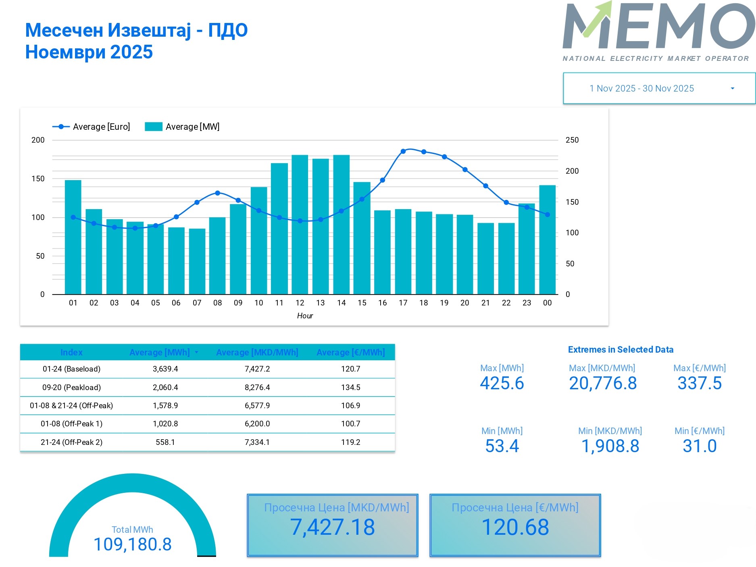
Task: Select the line data point at hour 08
Action: coord(217,193)
